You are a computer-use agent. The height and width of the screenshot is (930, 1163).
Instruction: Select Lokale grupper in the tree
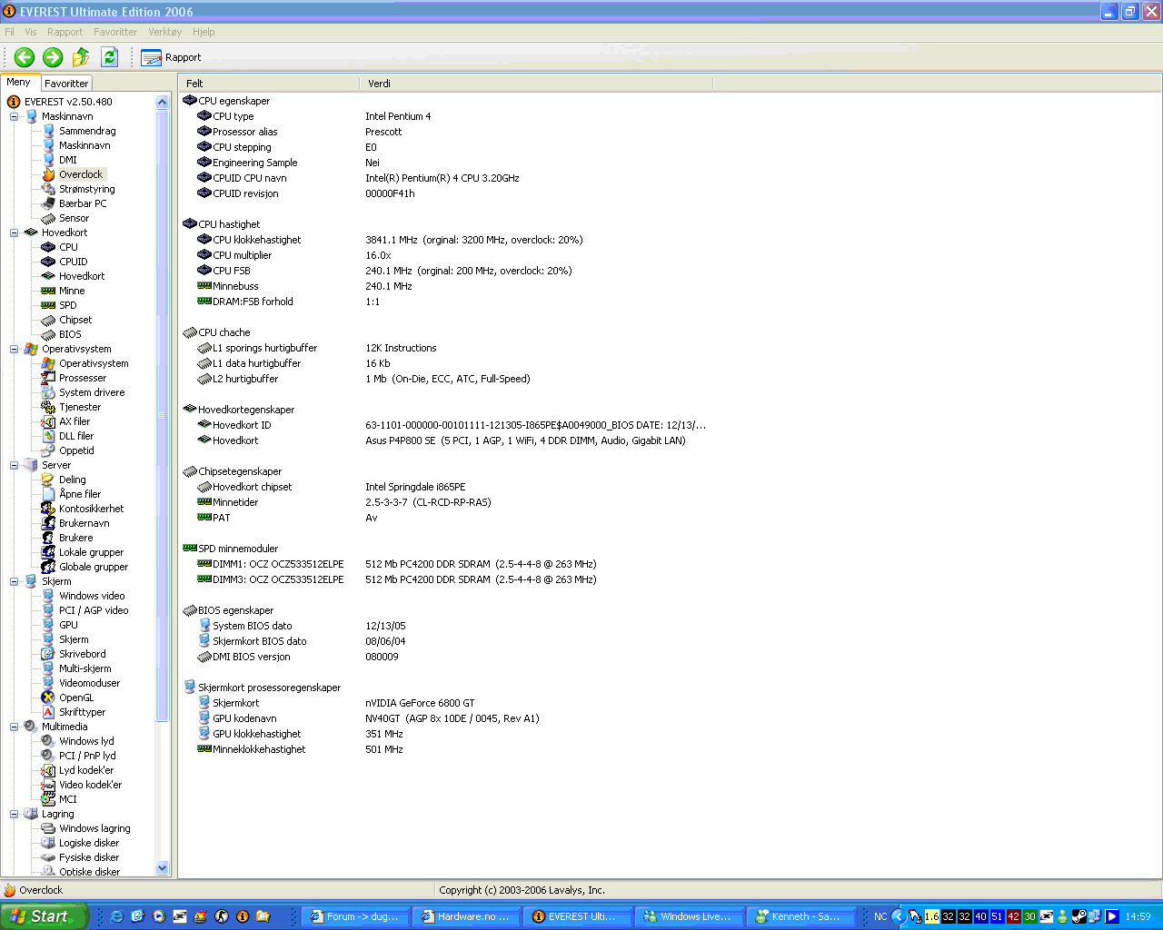91,552
